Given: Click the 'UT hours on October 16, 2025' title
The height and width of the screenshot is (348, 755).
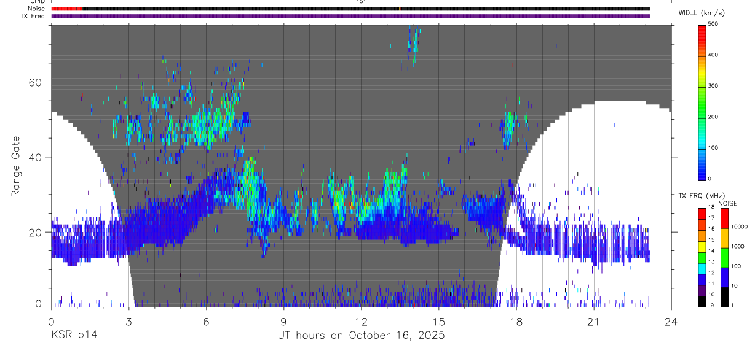Looking at the screenshot, I should point(361,335).
